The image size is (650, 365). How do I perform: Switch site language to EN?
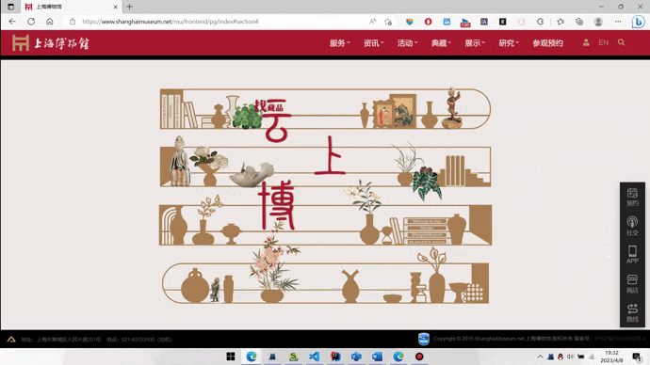tap(603, 42)
